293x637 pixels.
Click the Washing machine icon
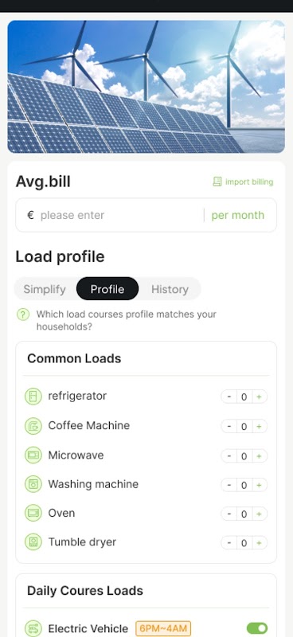click(33, 484)
